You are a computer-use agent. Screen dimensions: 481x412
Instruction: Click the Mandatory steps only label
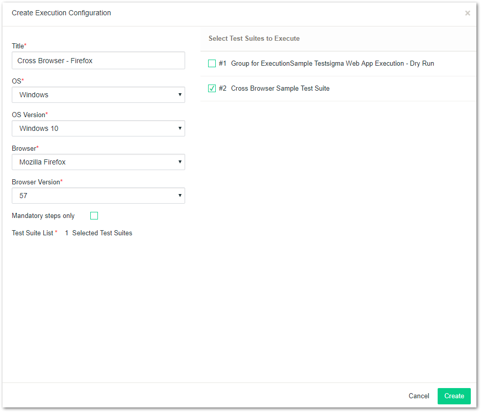point(43,216)
